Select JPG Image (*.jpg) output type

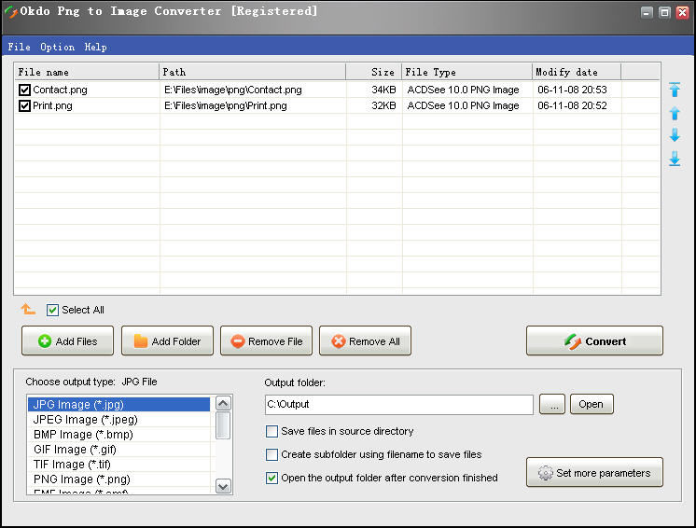click(118, 404)
